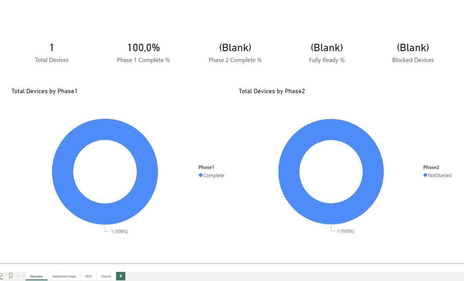Select the NotStarted legend entry

point(437,175)
